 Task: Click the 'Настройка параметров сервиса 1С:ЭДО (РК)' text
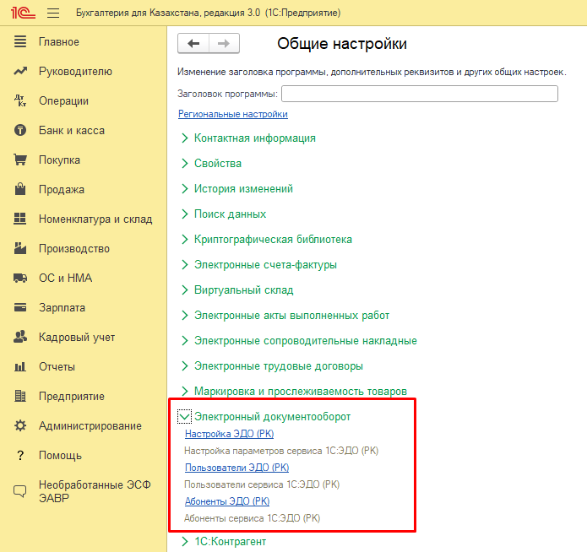pyautogui.click(x=281, y=451)
